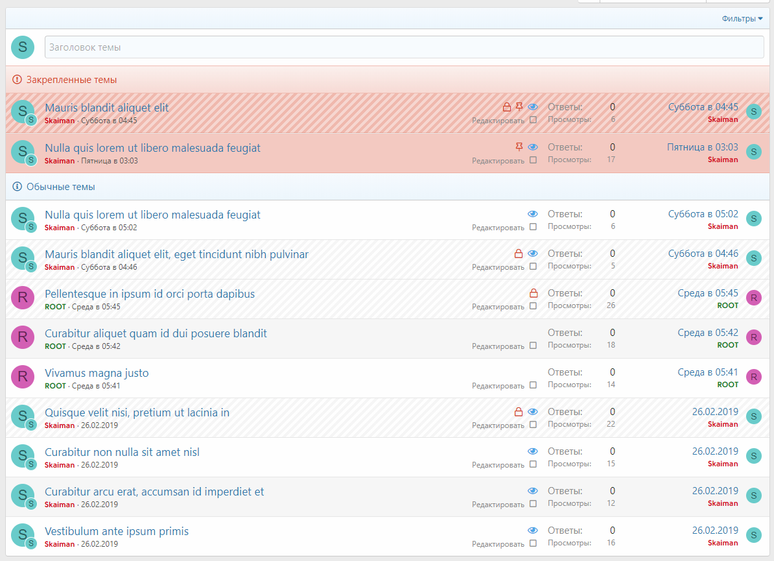The height and width of the screenshot is (561, 774).
Task: Open last post date 'Среда в 05:42'
Action: pyautogui.click(x=708, y=333)
